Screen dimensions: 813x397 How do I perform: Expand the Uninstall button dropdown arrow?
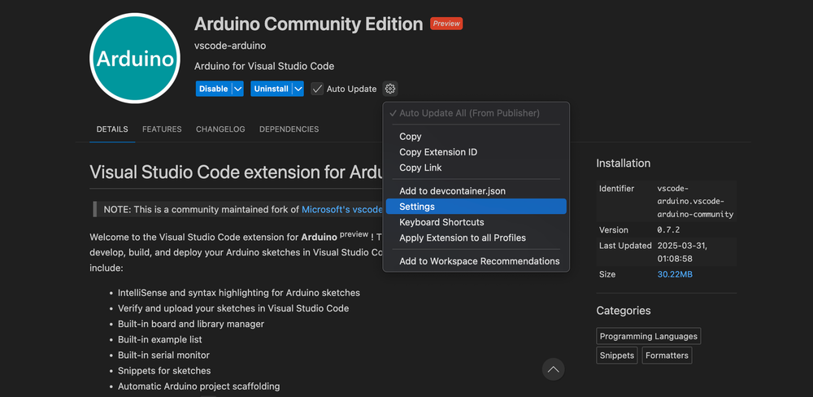(298, 89)
